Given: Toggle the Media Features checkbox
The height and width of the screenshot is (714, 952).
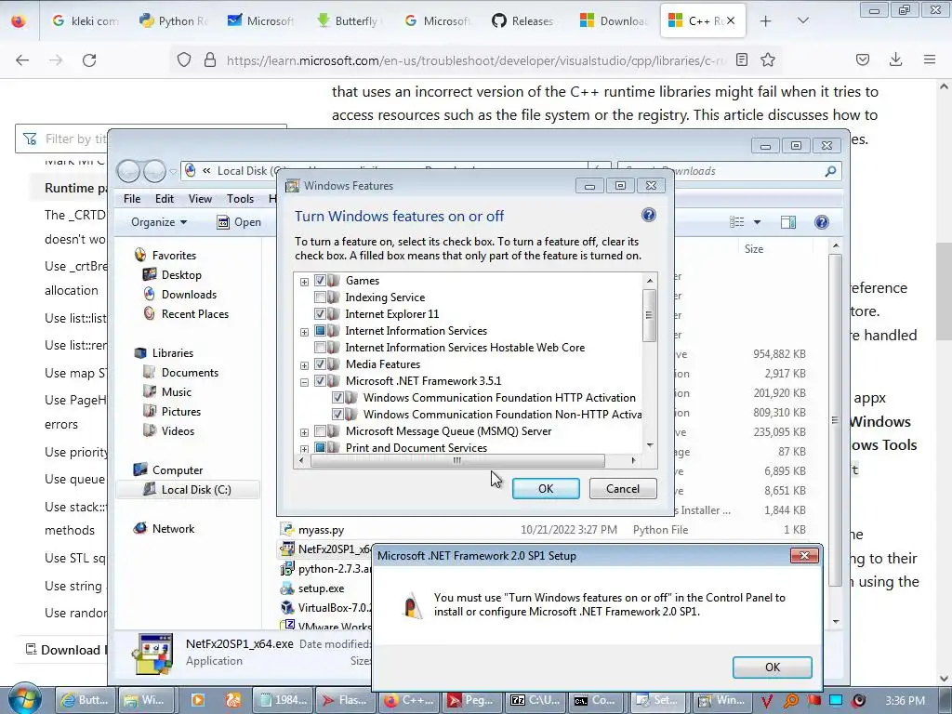Looking at the screenshot, I should click(320, 364).
